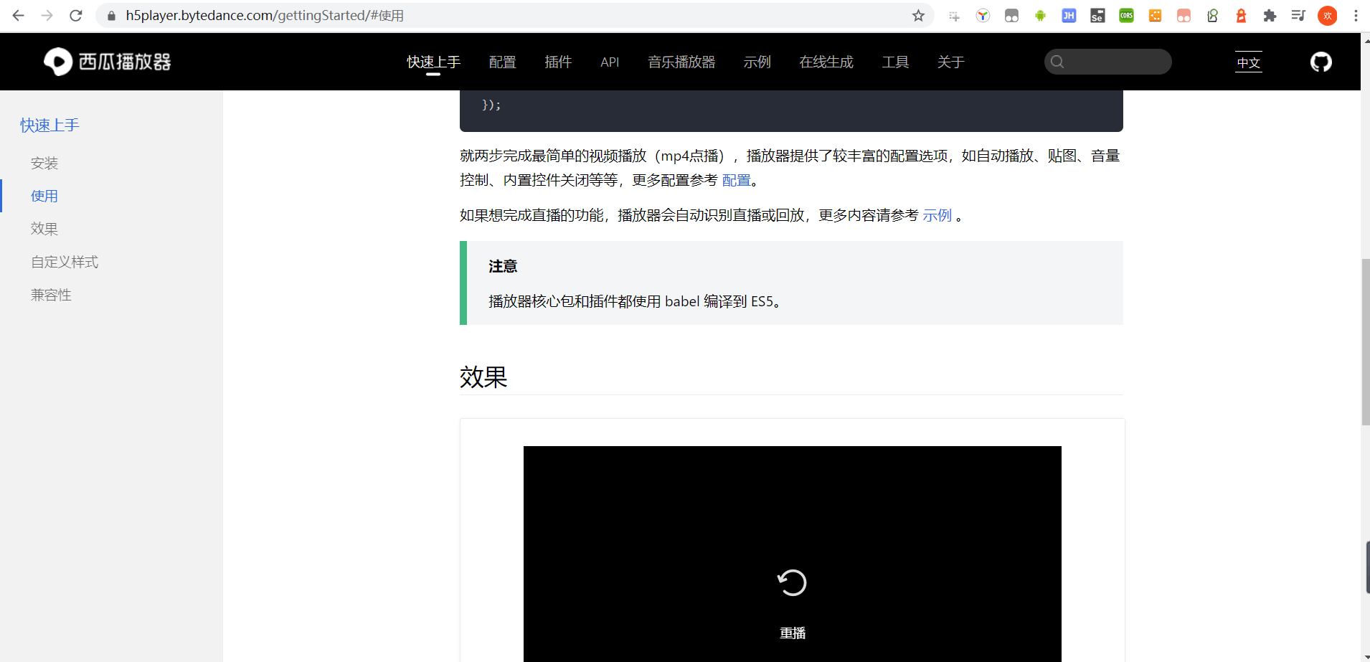Click the Xigua Player logo

[x=106, y=61]
